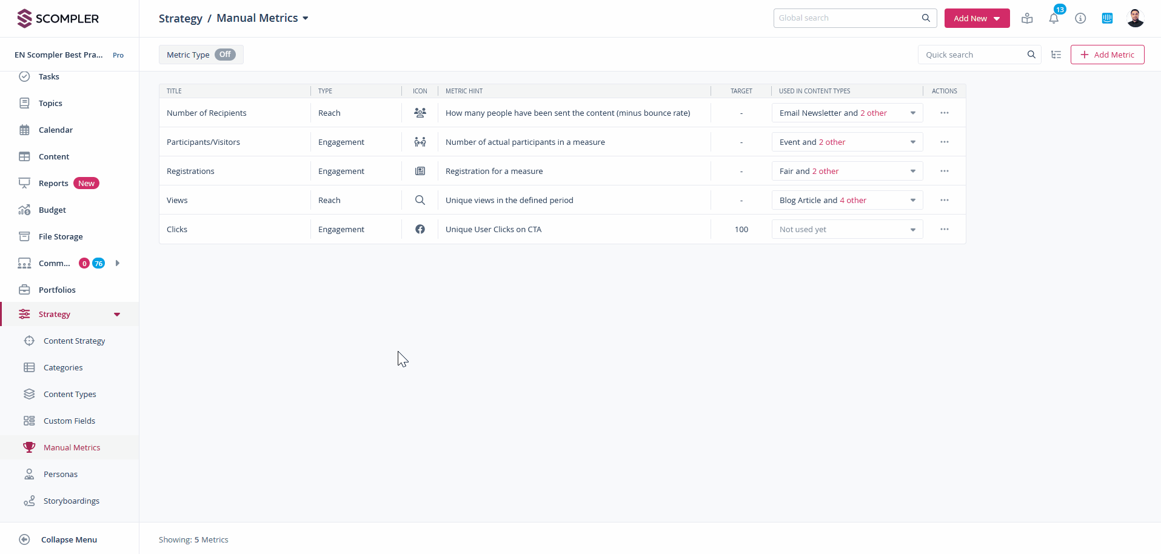1161x554 pixels.
Task: Click the Collapse Menu arrow icon
Action: click(24, 539)
